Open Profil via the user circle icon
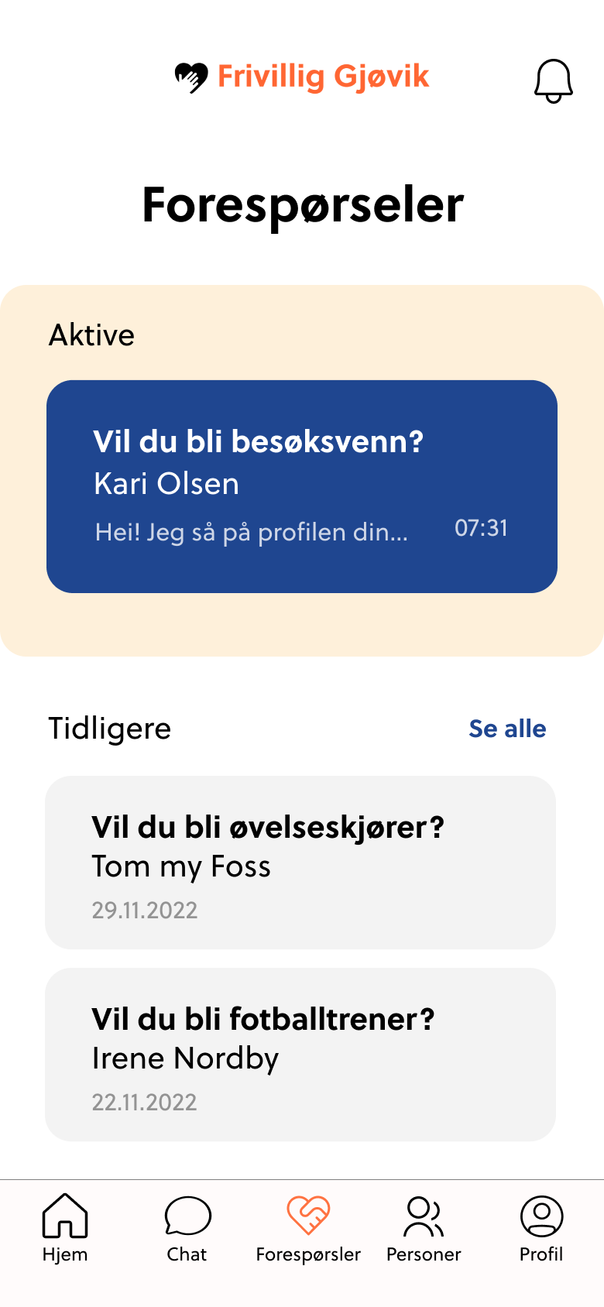The height and width of the screenshot is (1307, 604). tap(541, 1216)
